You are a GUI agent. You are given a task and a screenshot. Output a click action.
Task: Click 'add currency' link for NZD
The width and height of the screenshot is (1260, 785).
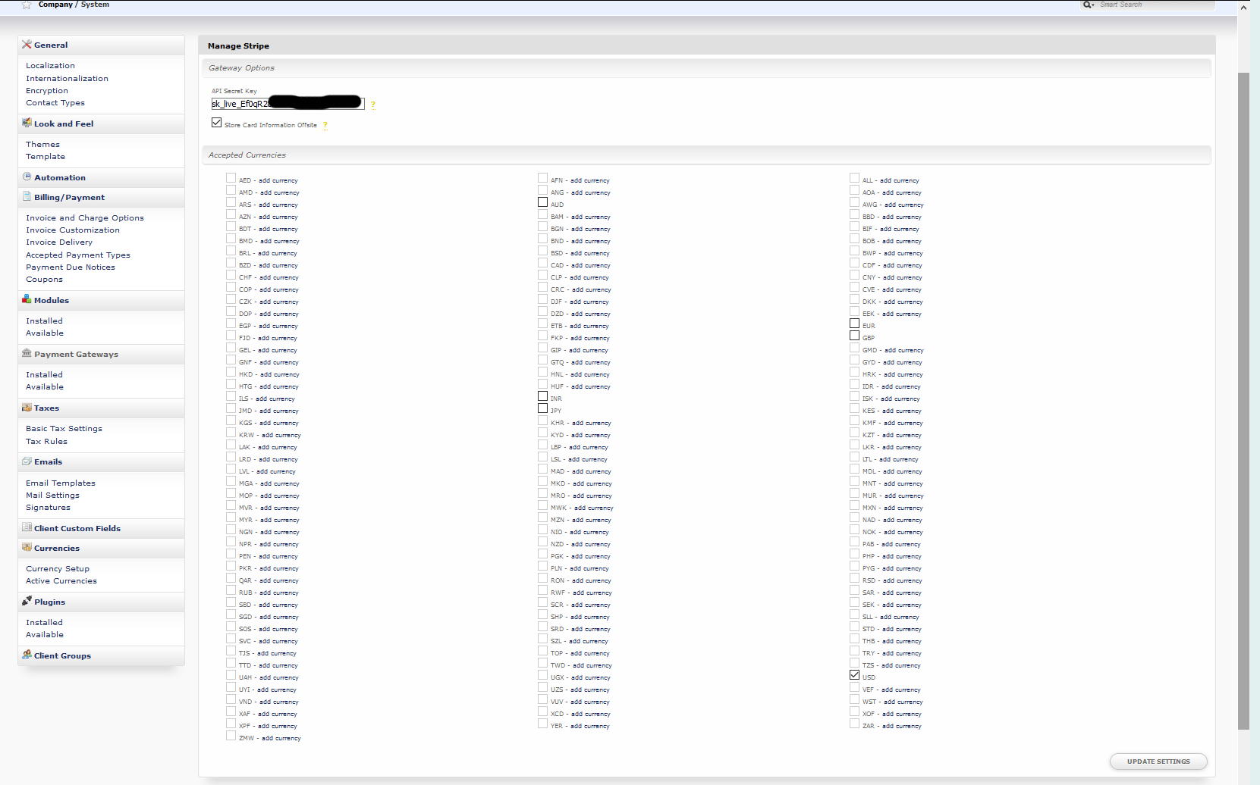pyautogui.click(x=591, y=544)
